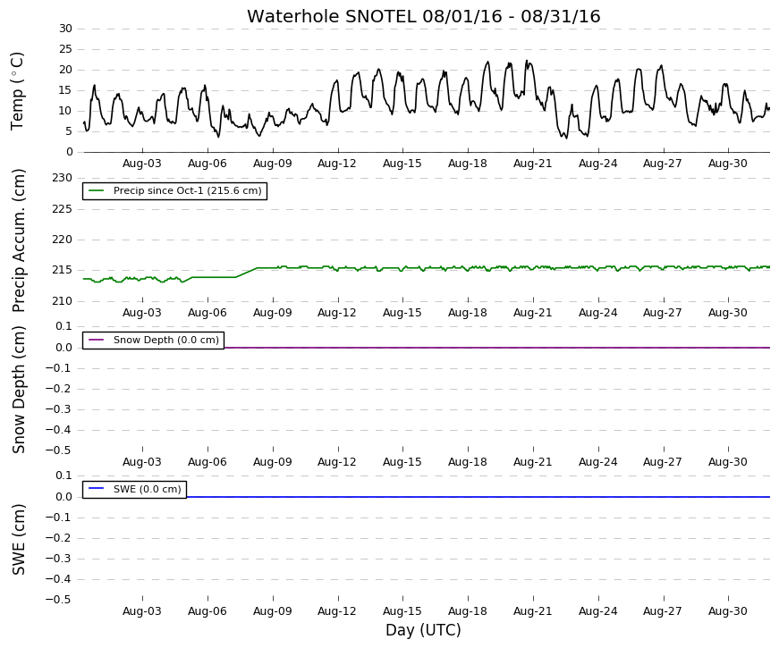Select the SWE (0.0 cm) legend text
This screenshot has width=779, height=648.
[147, 489]
